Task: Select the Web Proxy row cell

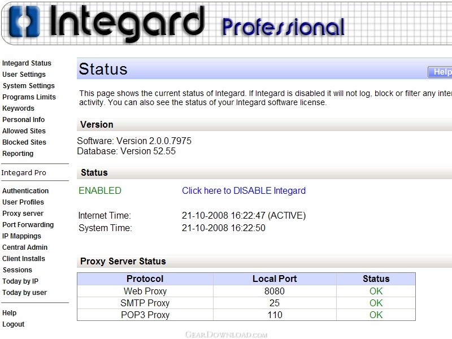Action: (145, 291)
